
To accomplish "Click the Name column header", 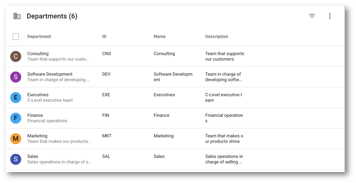I will [x=159, y=36].
